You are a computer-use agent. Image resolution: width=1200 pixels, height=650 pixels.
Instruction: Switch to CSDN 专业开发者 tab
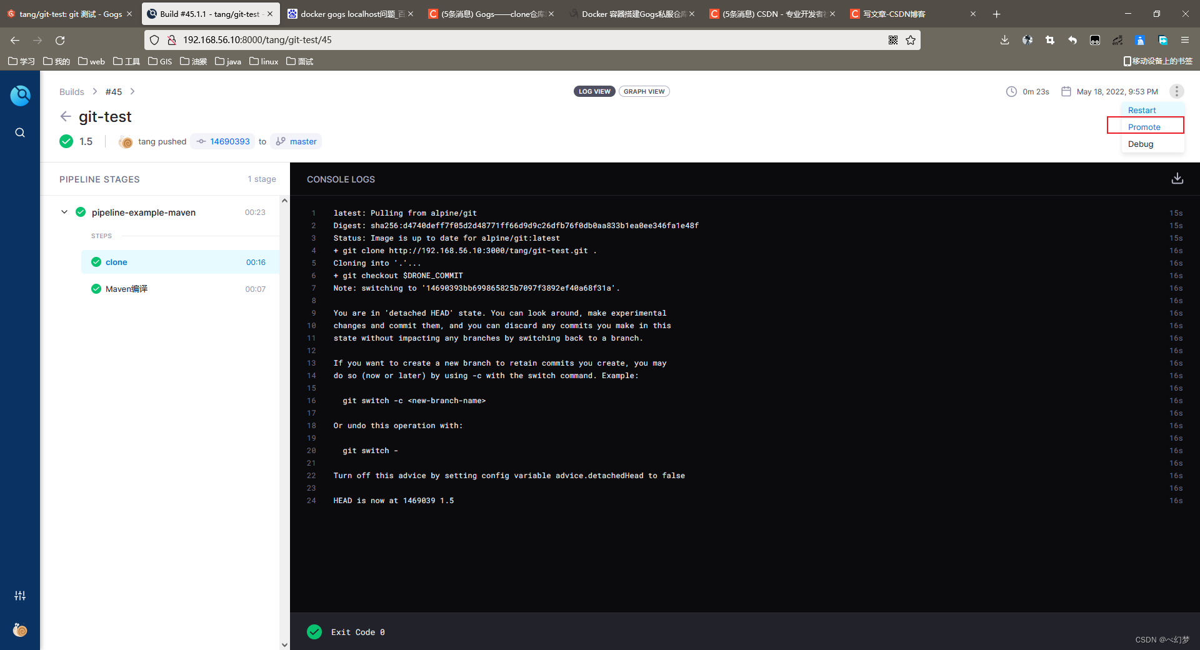point(772,14)
